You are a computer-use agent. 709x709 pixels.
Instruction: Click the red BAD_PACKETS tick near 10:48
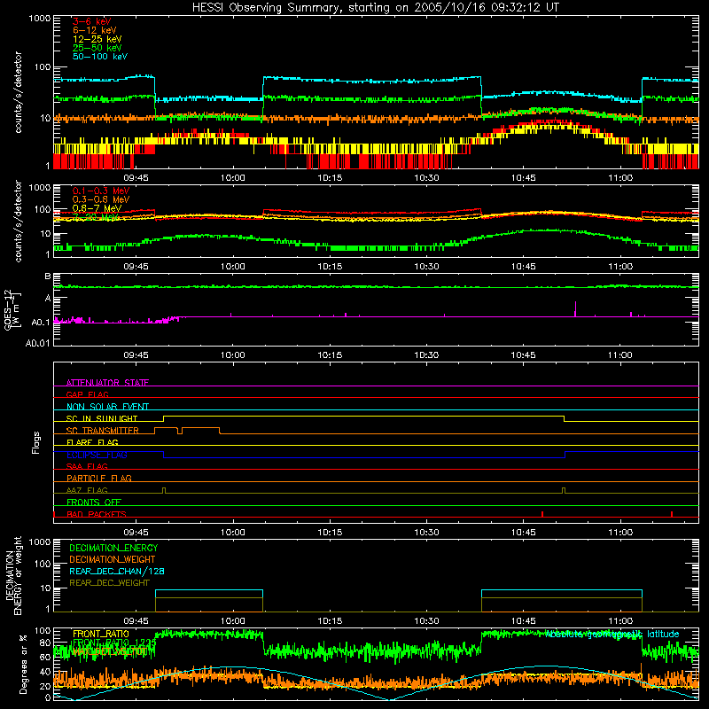[x=542, y=514]
